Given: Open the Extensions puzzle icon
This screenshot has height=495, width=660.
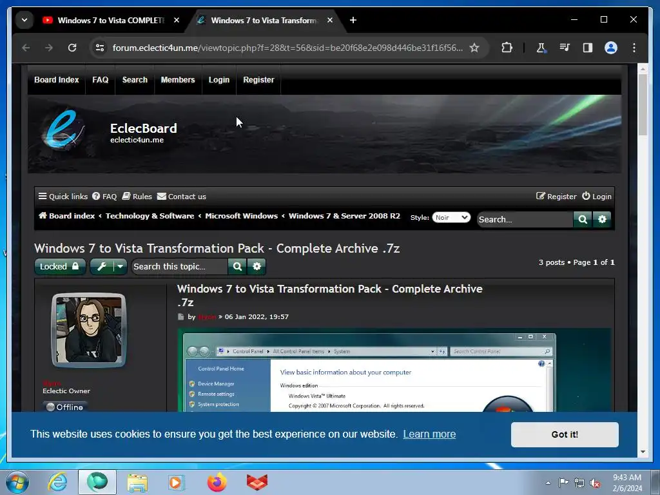Looking at the screenshot, I should point(507,48).
